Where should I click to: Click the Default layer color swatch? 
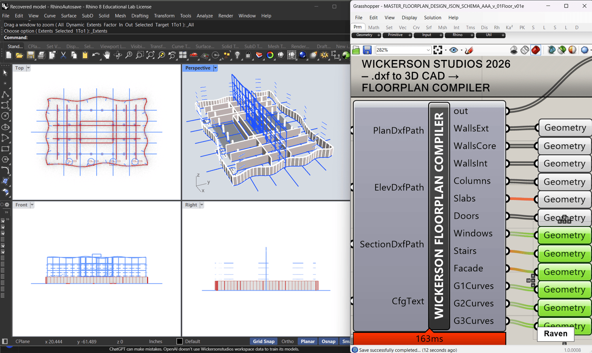click(180, 342)
